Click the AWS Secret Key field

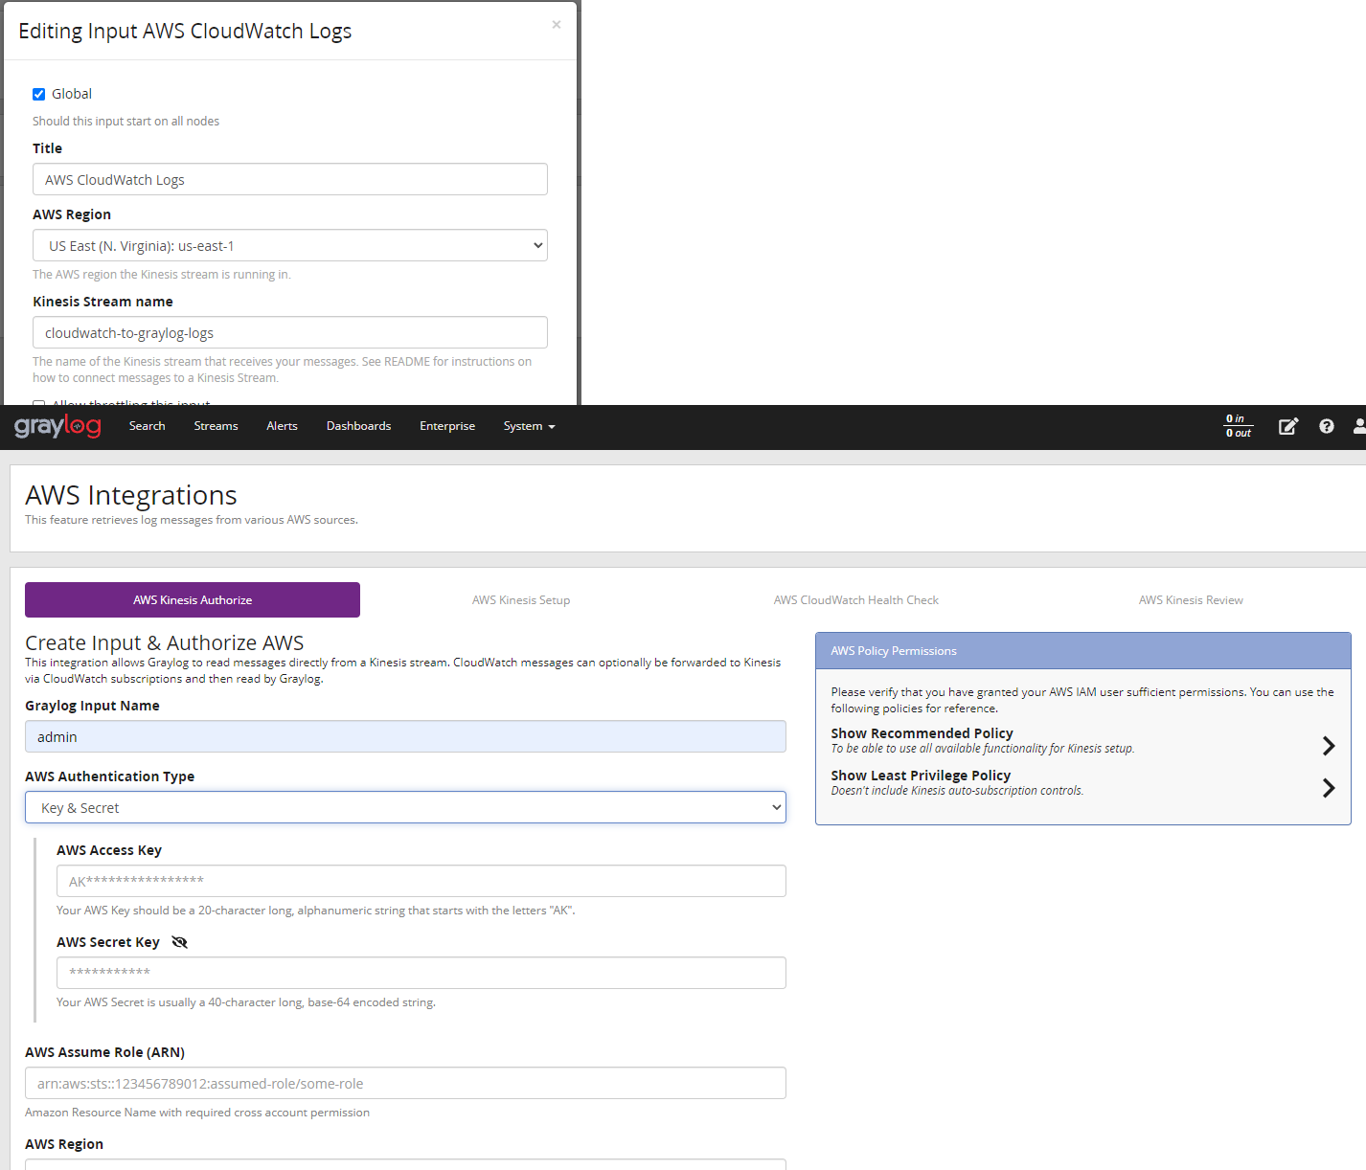(421, 973)
